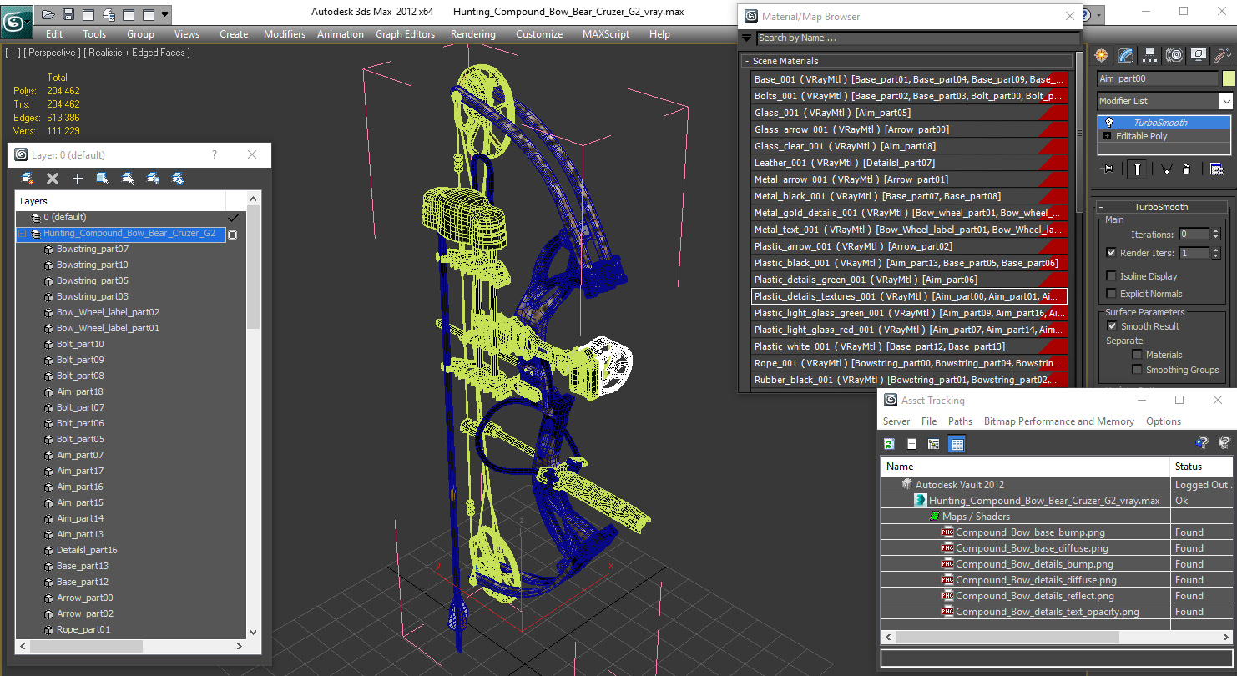The width and height of the screenshot is (1237, 676).
Task: Click Status column header in Asset Tracking
Action: click(x=1201, y=467)
